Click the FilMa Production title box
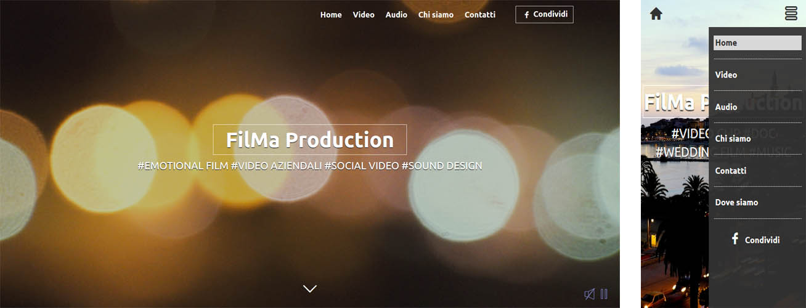This screenshot has width=806, height=308. point(310,140)
